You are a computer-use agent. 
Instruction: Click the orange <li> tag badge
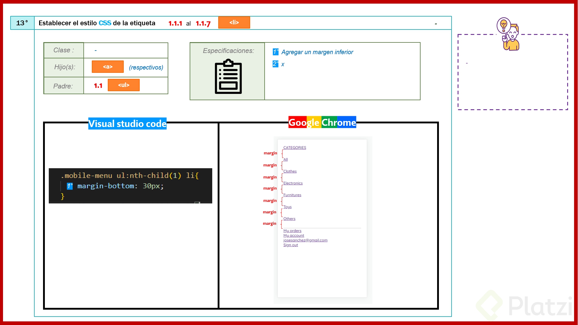click(234, 22)
